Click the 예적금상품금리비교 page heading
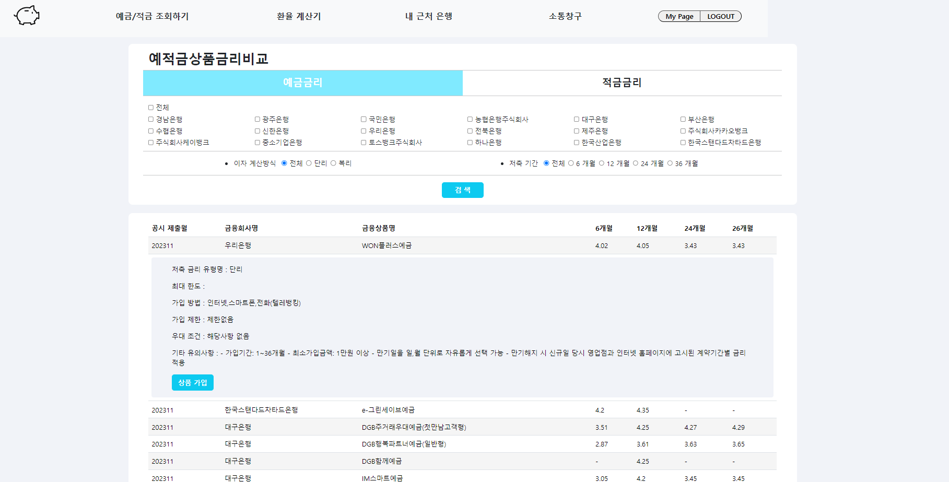This screenshot has height=482, width=949. 208,58
